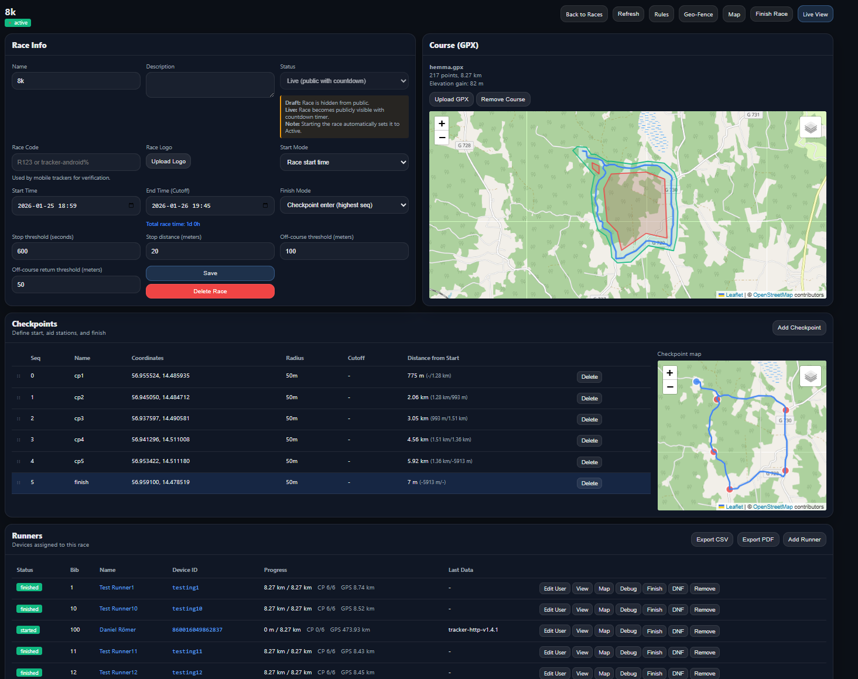Open the layers control on the checkpoint map

coord(810,376)
